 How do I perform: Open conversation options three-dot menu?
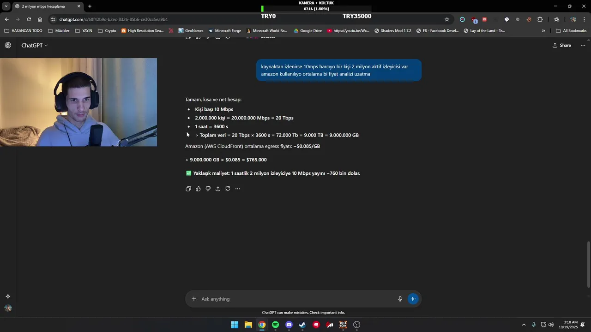(x=583, y=45)
